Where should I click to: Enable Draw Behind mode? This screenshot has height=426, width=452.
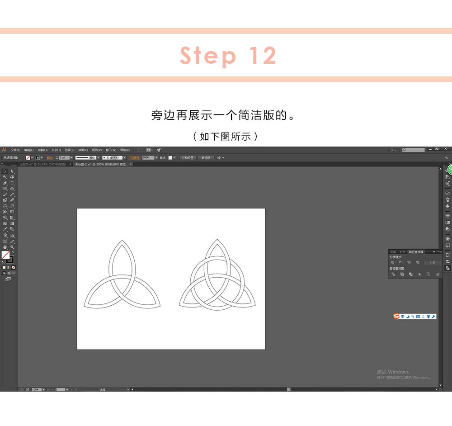(x=9, y=273)
